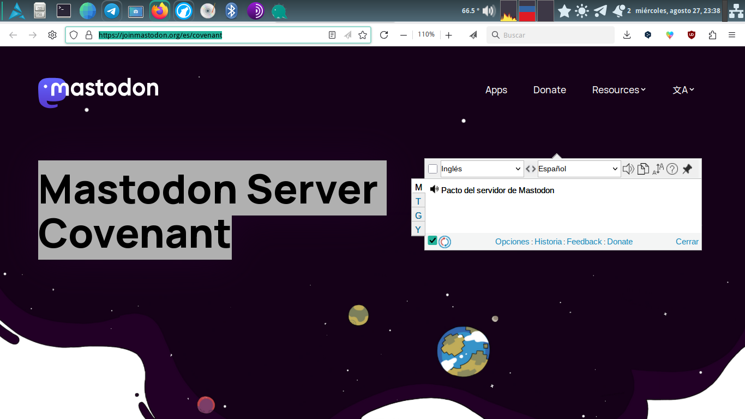The image size is (745, 419).
Task: Expand the Resources menu on Mastodon
Action: [618, 90]
